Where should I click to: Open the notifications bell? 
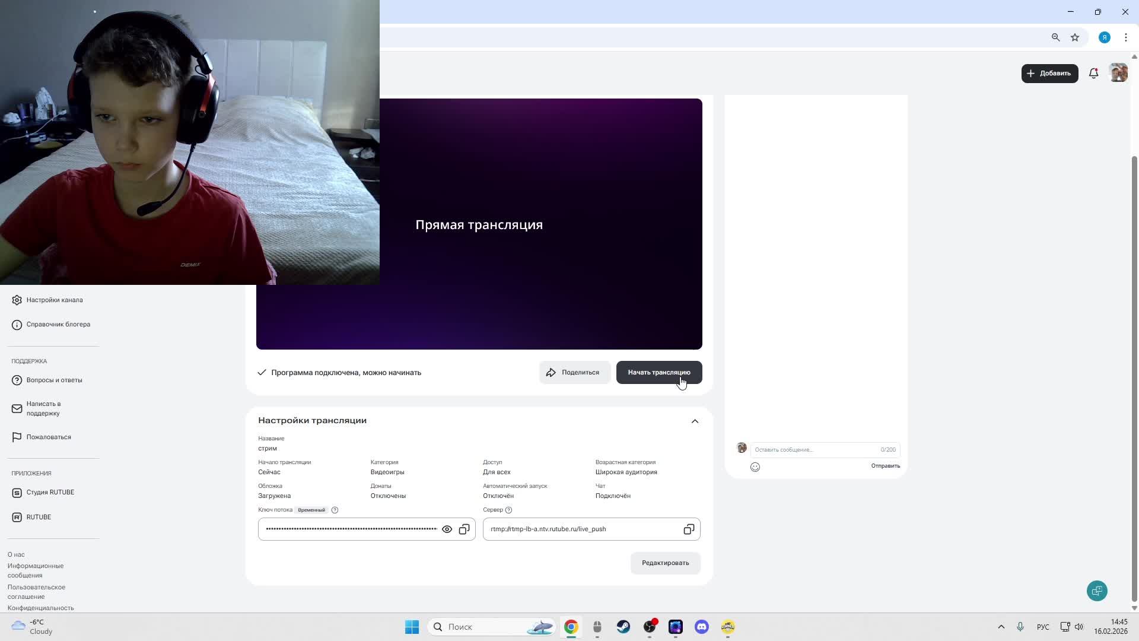coord(1093,74)
